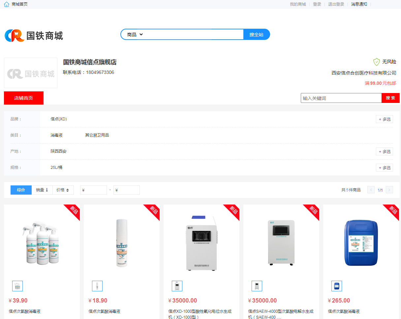Click the home icon next to 商城首页

6,4
